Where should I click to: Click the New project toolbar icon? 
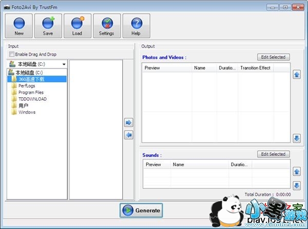click(x=19, y=26)
